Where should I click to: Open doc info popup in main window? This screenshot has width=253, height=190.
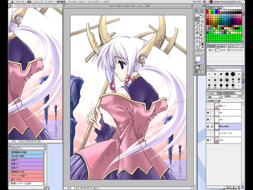click(x=95, y=188)
